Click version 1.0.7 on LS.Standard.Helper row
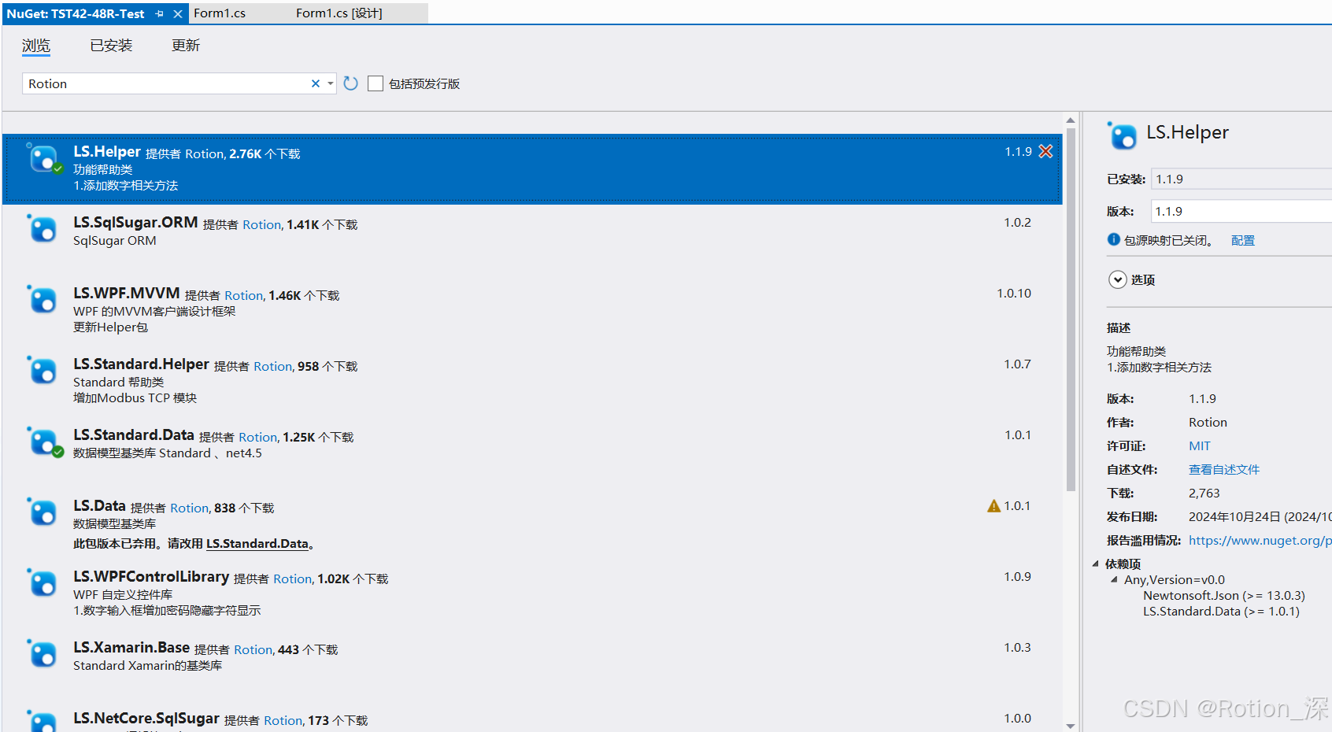This screenshot has height=732, width=1332. [1017, 364]
